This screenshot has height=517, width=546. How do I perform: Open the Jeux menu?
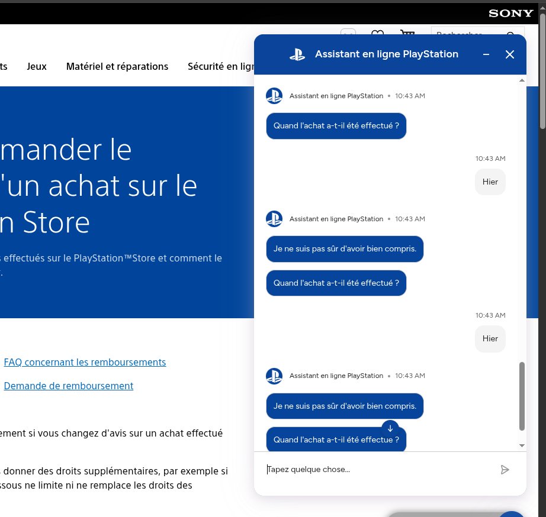(x=37, y=66)
